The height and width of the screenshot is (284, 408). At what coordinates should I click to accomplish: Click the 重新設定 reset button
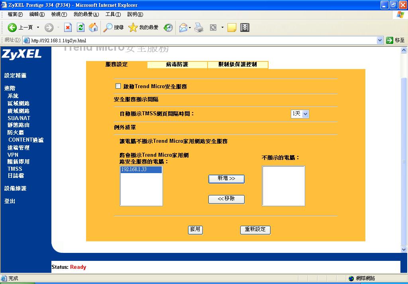255,230
